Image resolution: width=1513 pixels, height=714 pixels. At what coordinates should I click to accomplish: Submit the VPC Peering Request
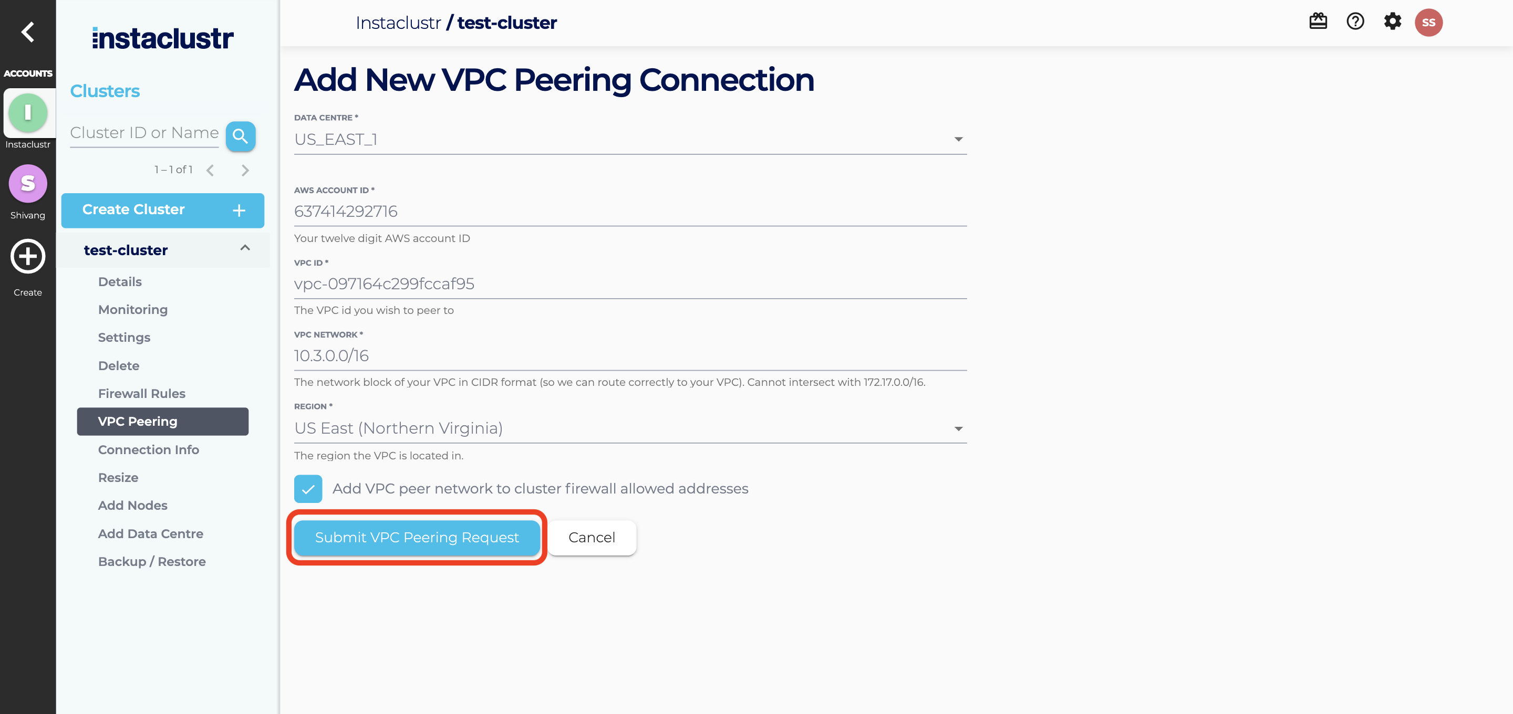click(417, 537)
